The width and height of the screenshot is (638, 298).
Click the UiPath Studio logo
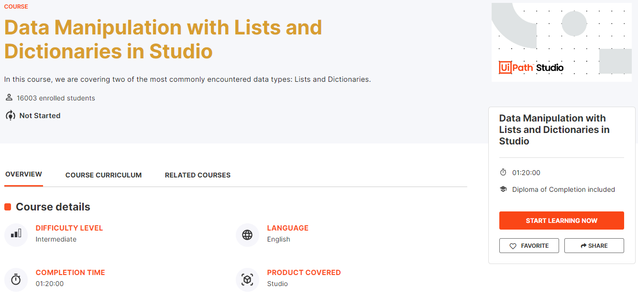tap(531, 67)
